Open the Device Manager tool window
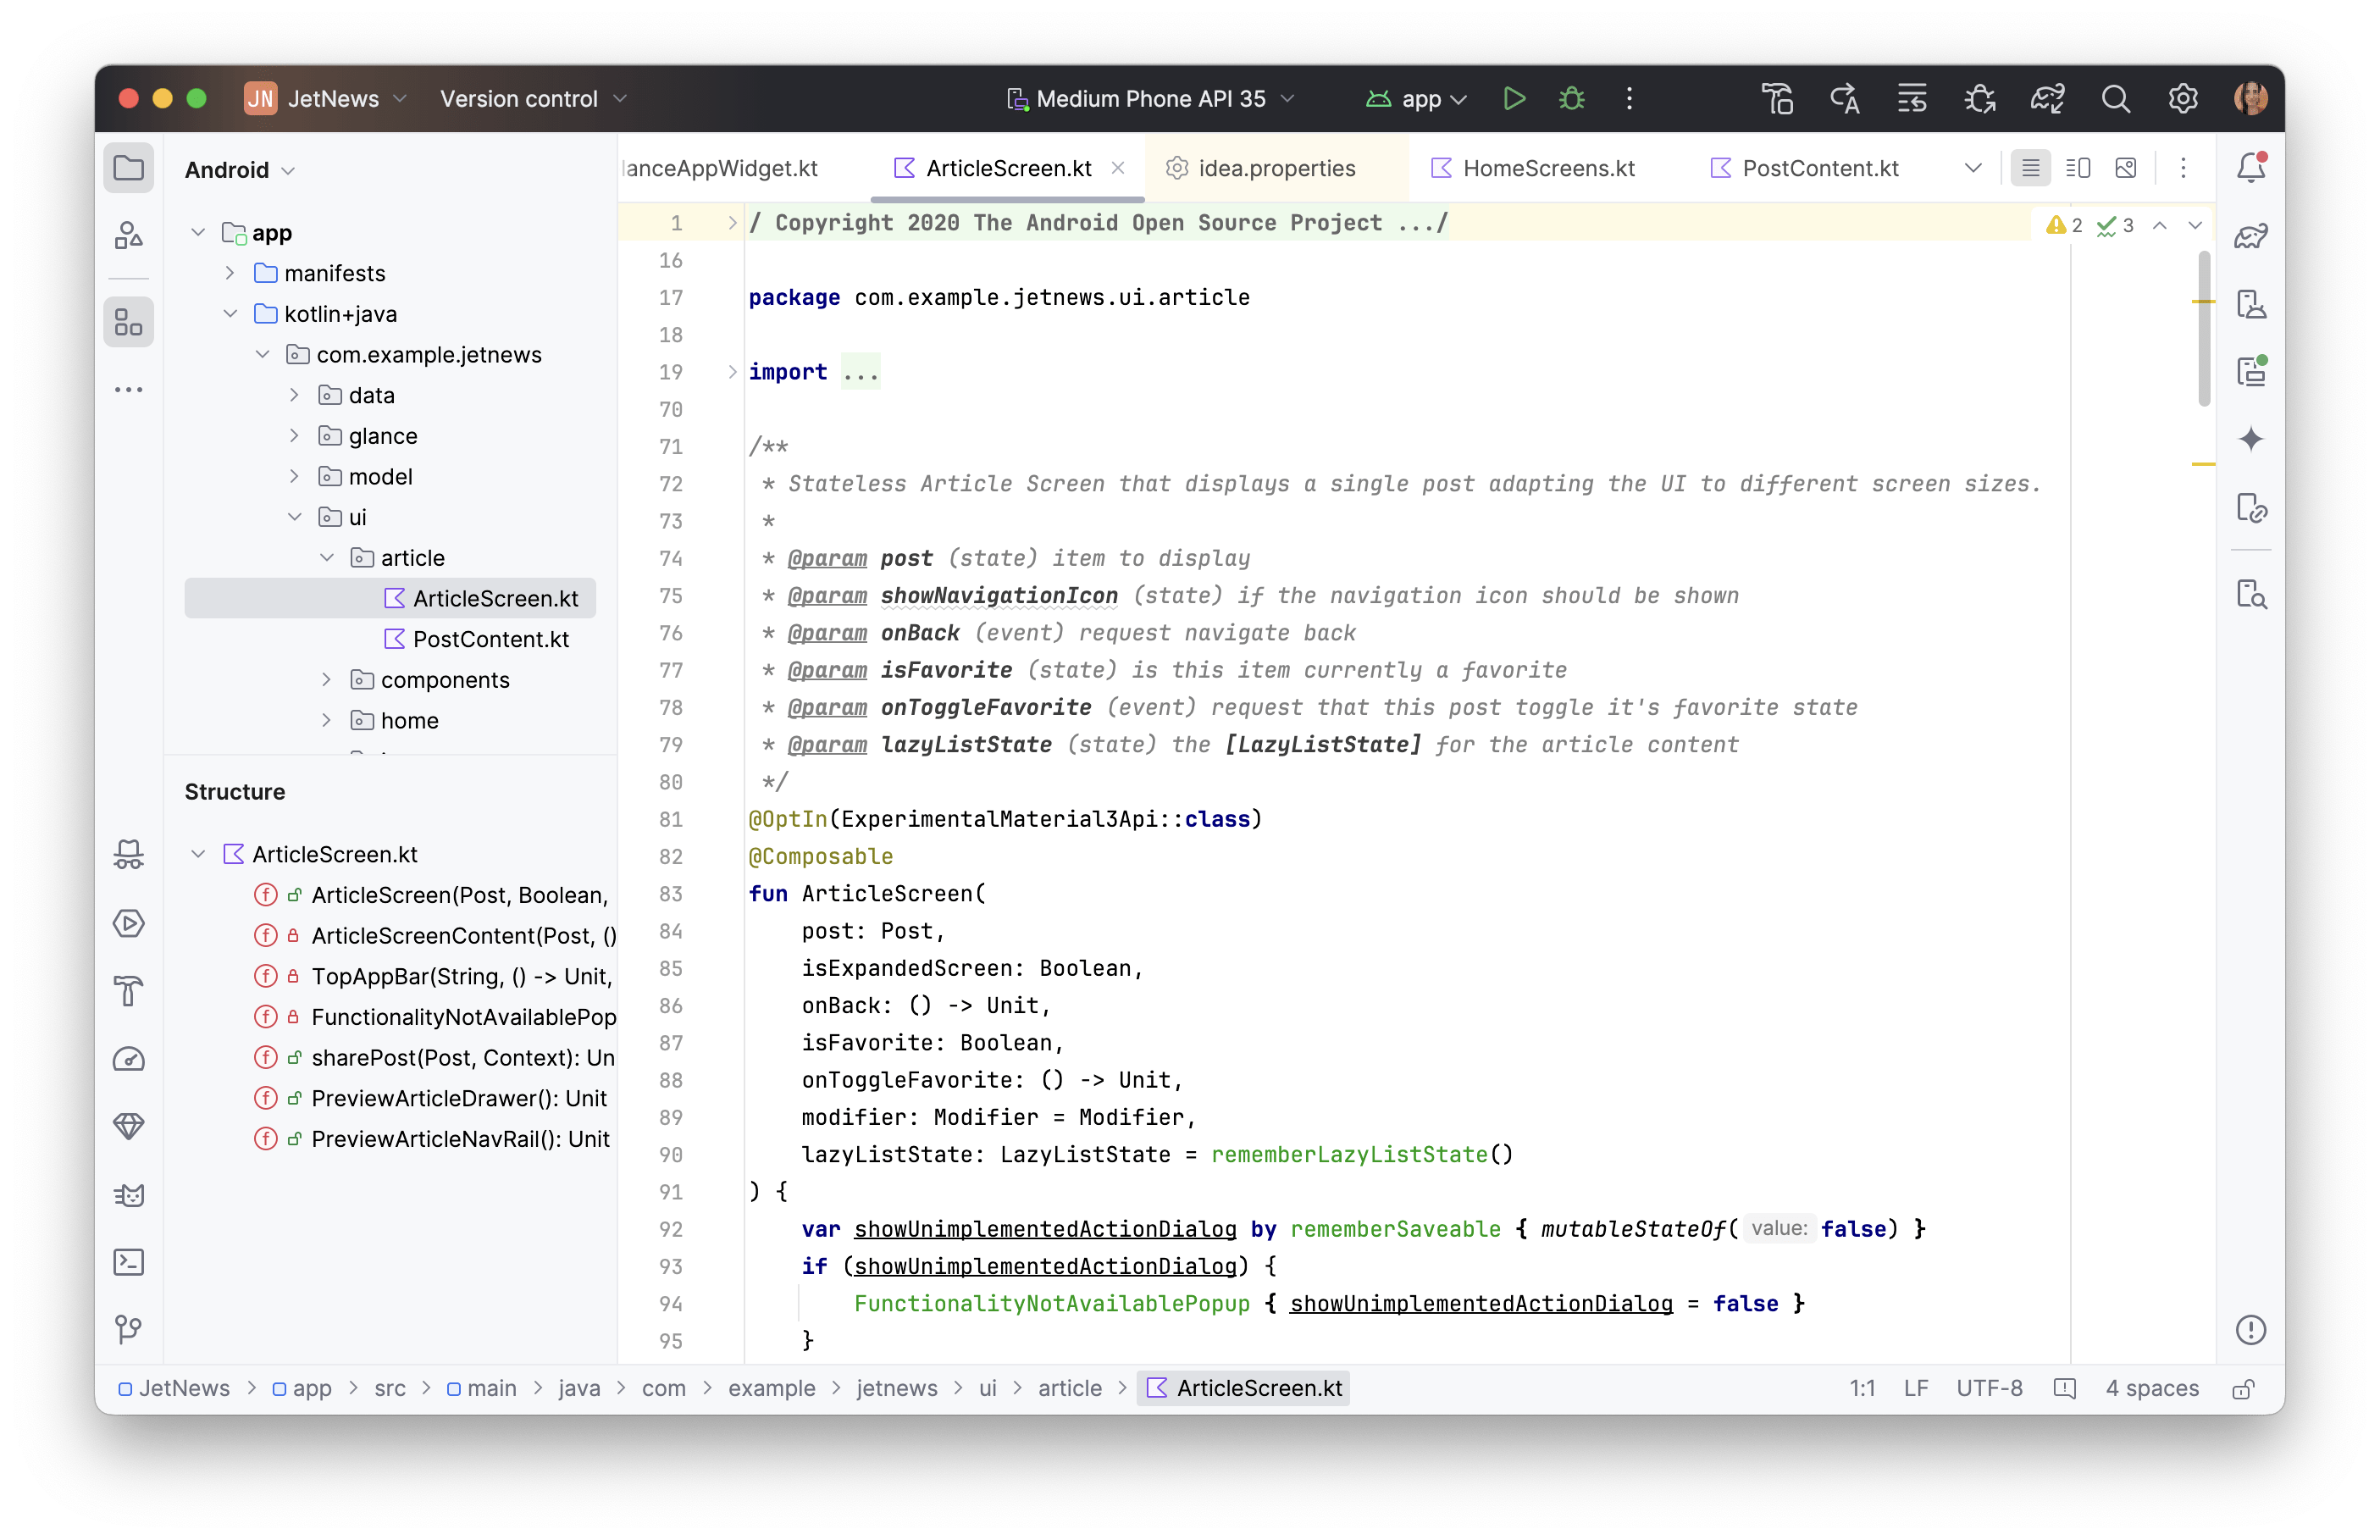 [x=2250, y=304]
